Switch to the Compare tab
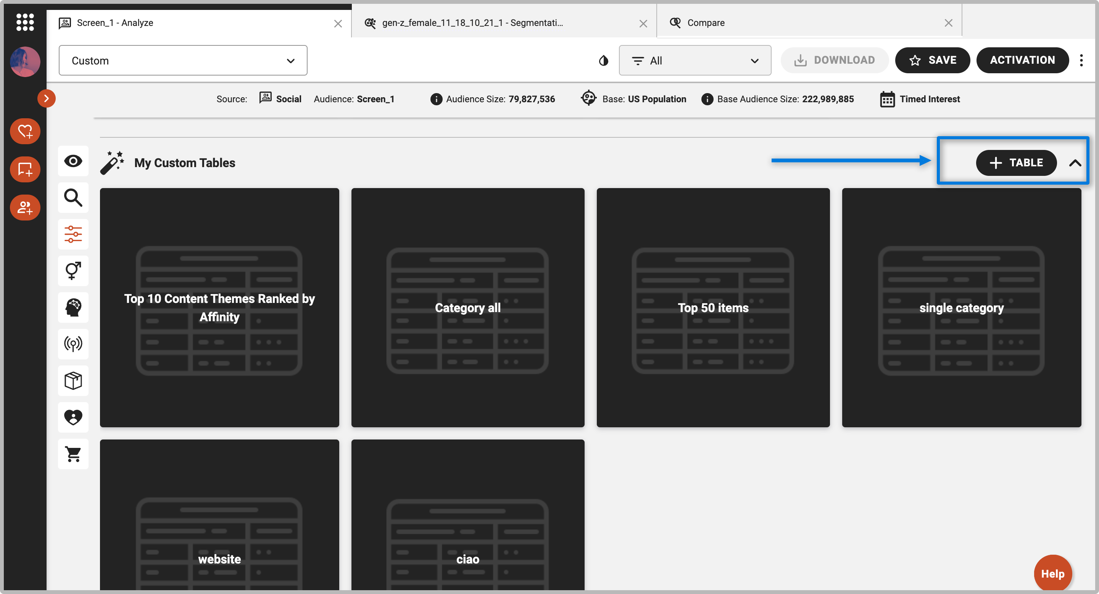1099x594 pixels. pyautogui.click(x=706, y=23)
